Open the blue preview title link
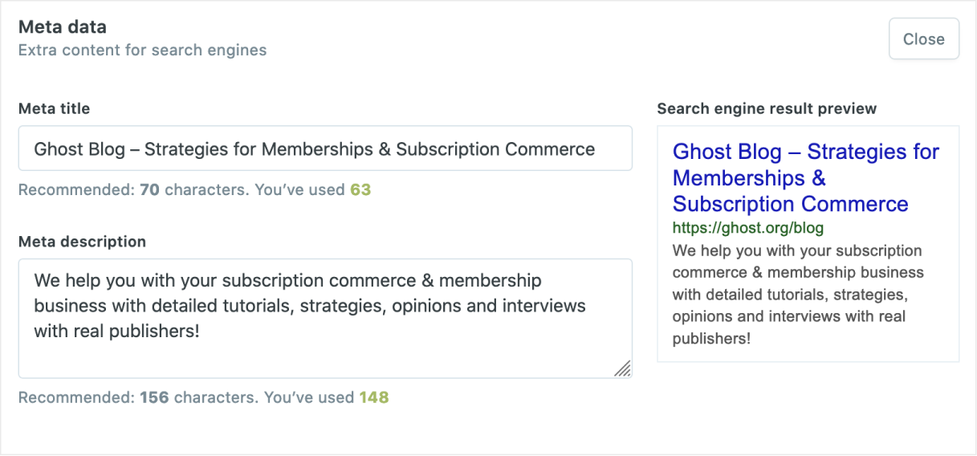The width and height of the screenshot is (977, 456). coord(805,152)
